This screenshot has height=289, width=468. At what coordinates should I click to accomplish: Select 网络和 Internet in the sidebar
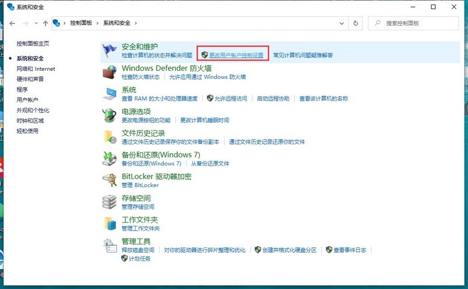[36, 68]
